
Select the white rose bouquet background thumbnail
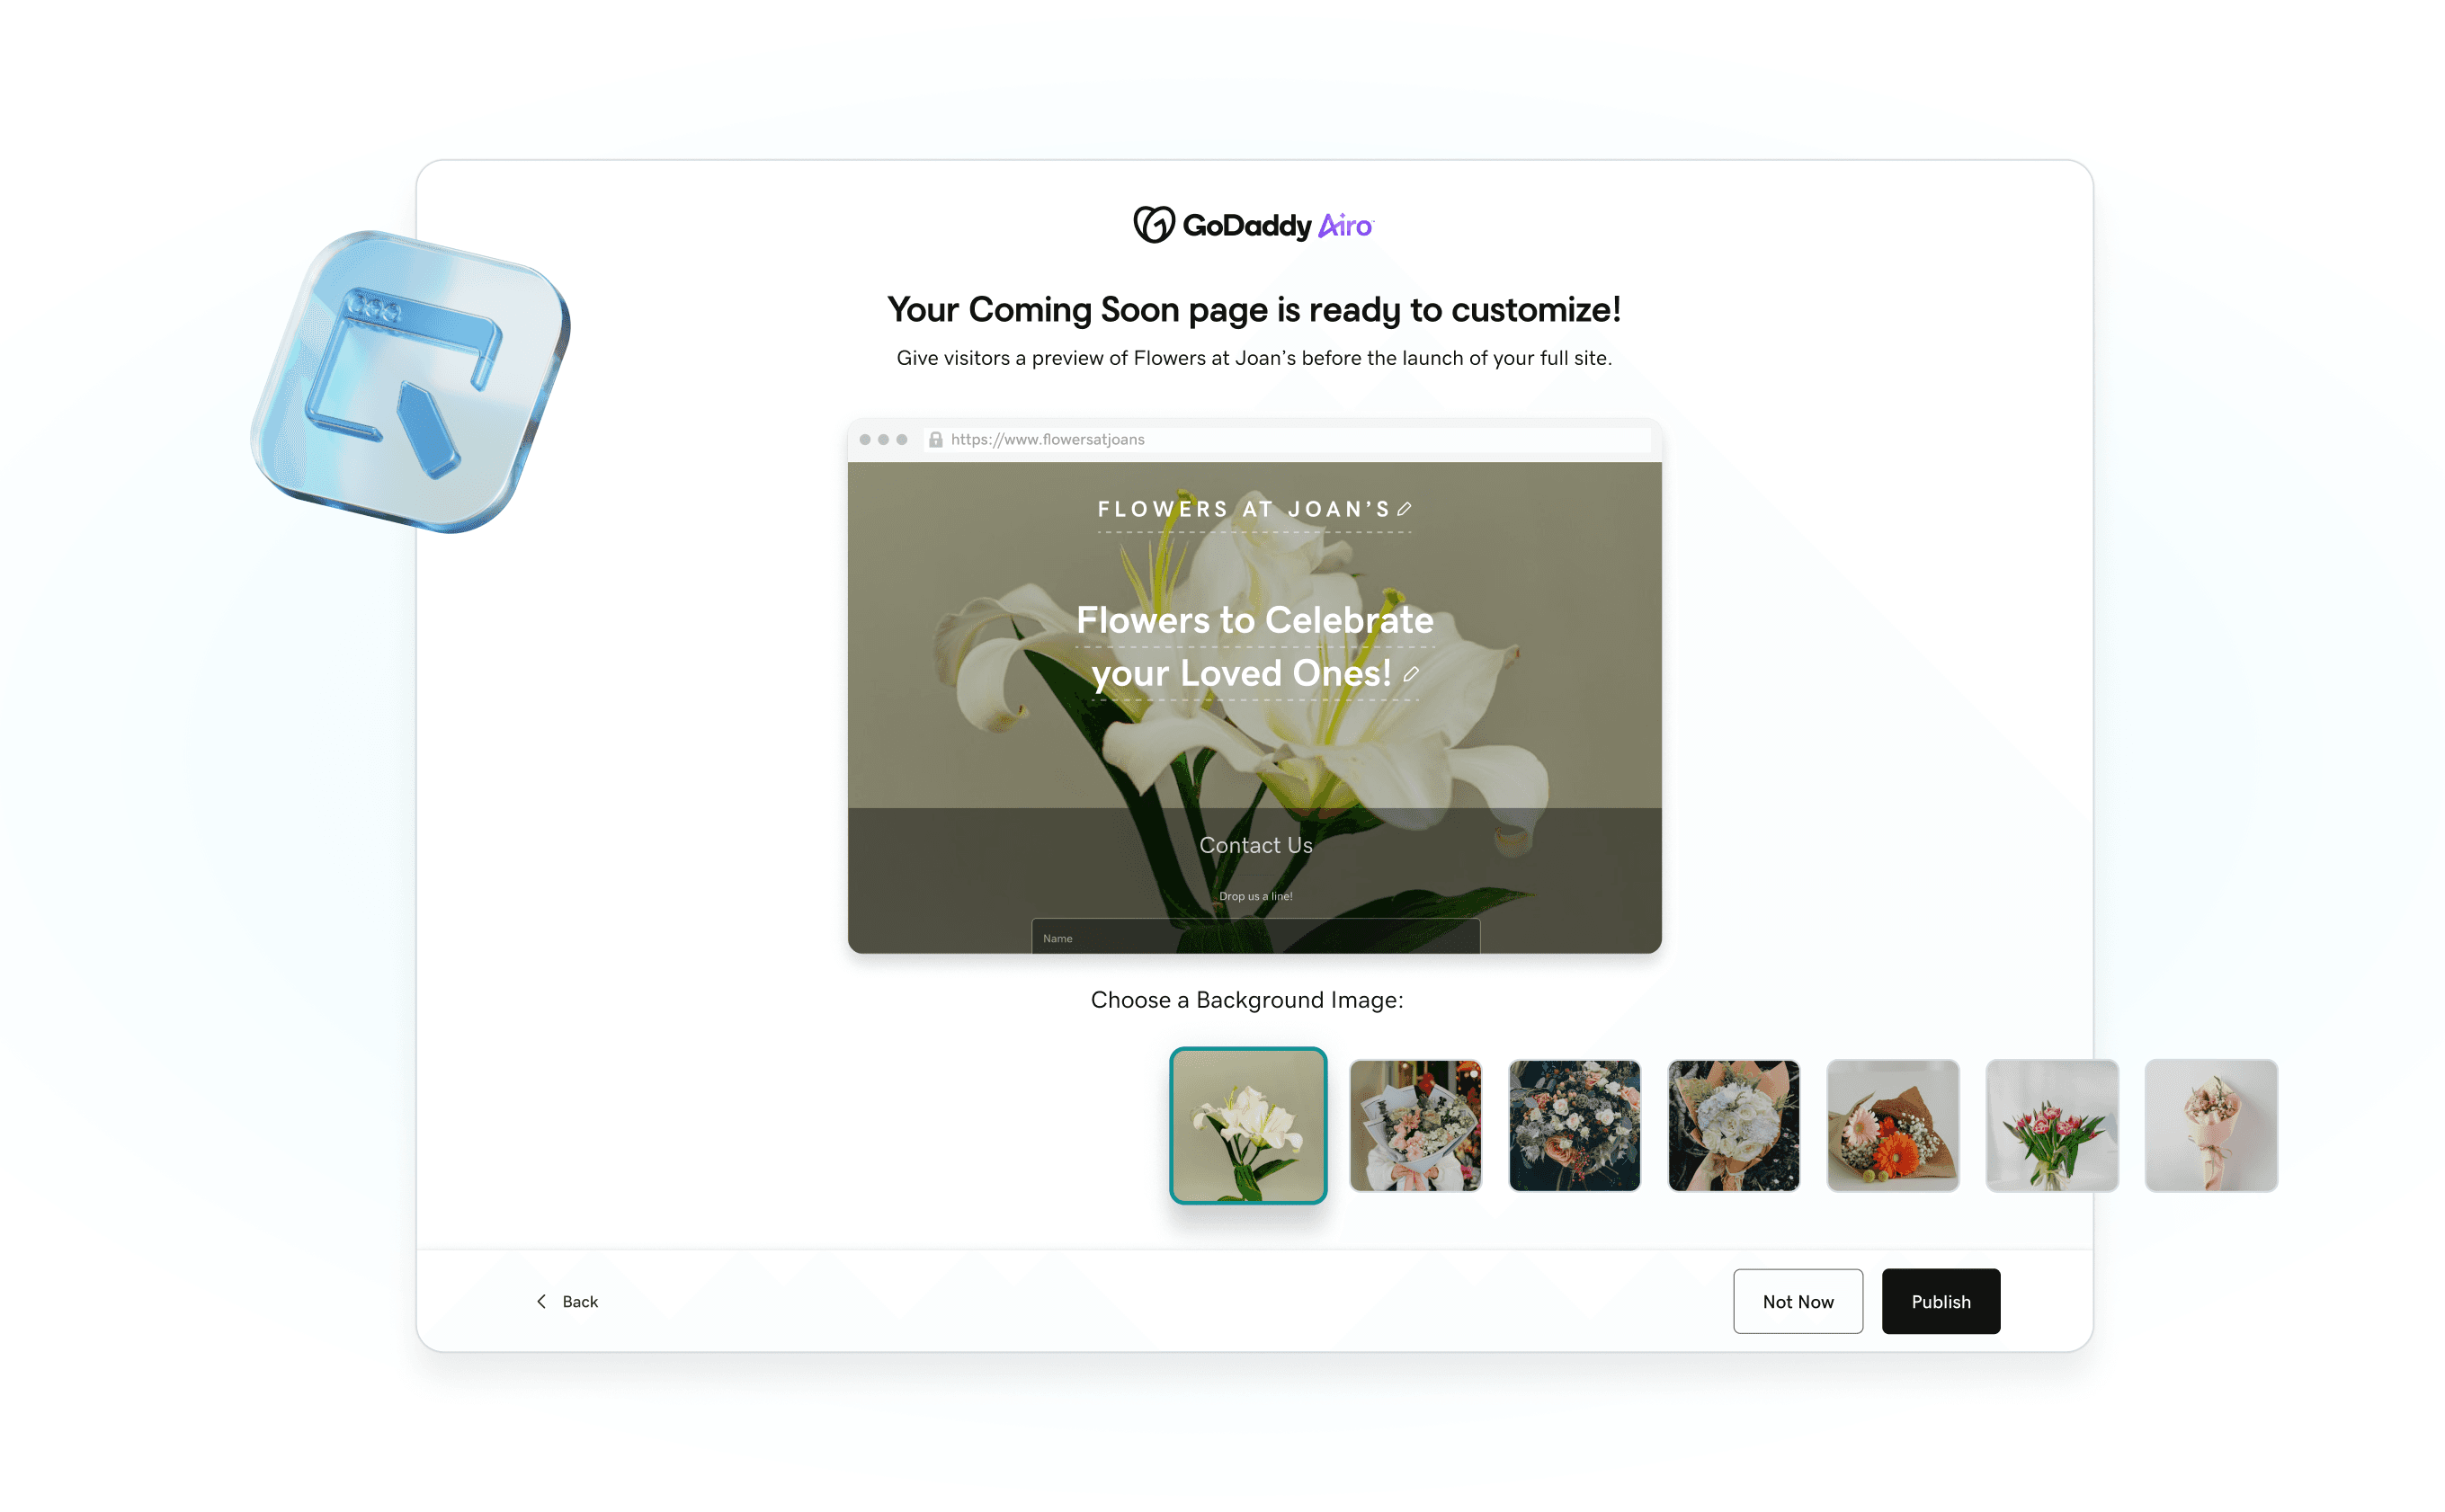pos(1734,1125)
